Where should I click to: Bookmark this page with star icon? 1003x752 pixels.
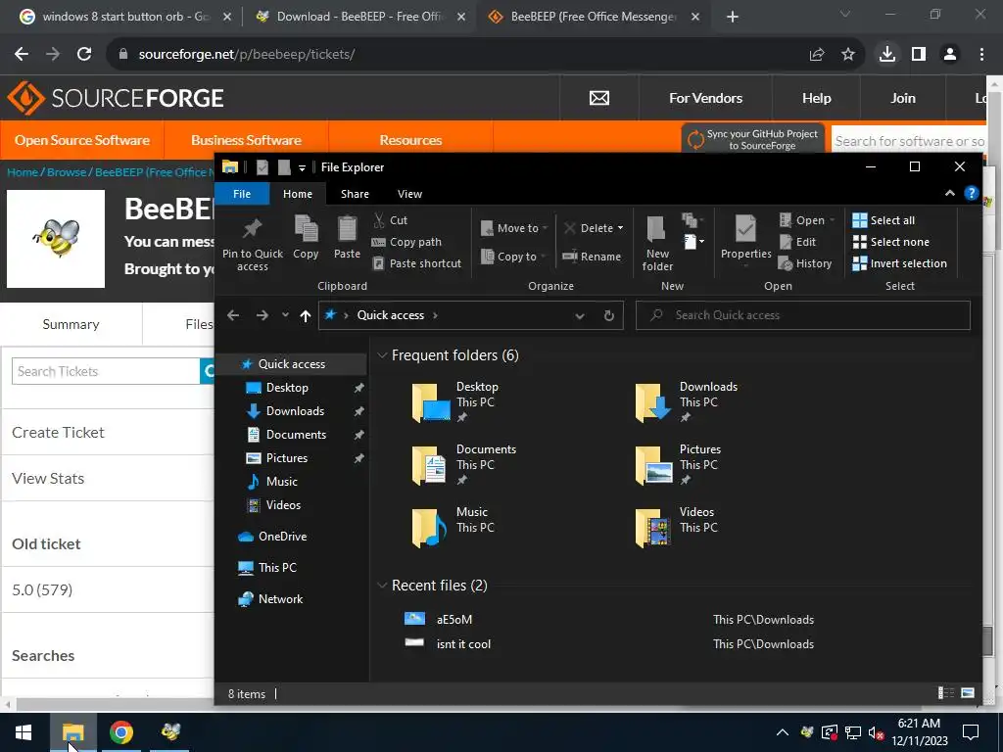point(848,55)
